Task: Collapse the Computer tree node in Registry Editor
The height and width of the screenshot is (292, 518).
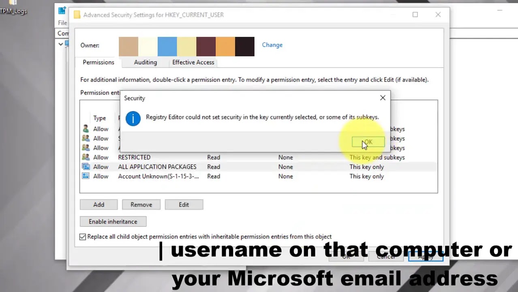Action: (x=61, y=44)
